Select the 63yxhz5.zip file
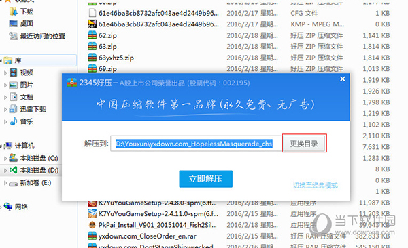This screenshot has width=408, height=248. click(116, 58)
